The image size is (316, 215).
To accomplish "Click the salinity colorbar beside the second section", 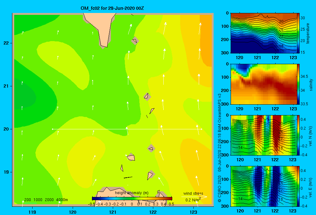I will point(298,84).
